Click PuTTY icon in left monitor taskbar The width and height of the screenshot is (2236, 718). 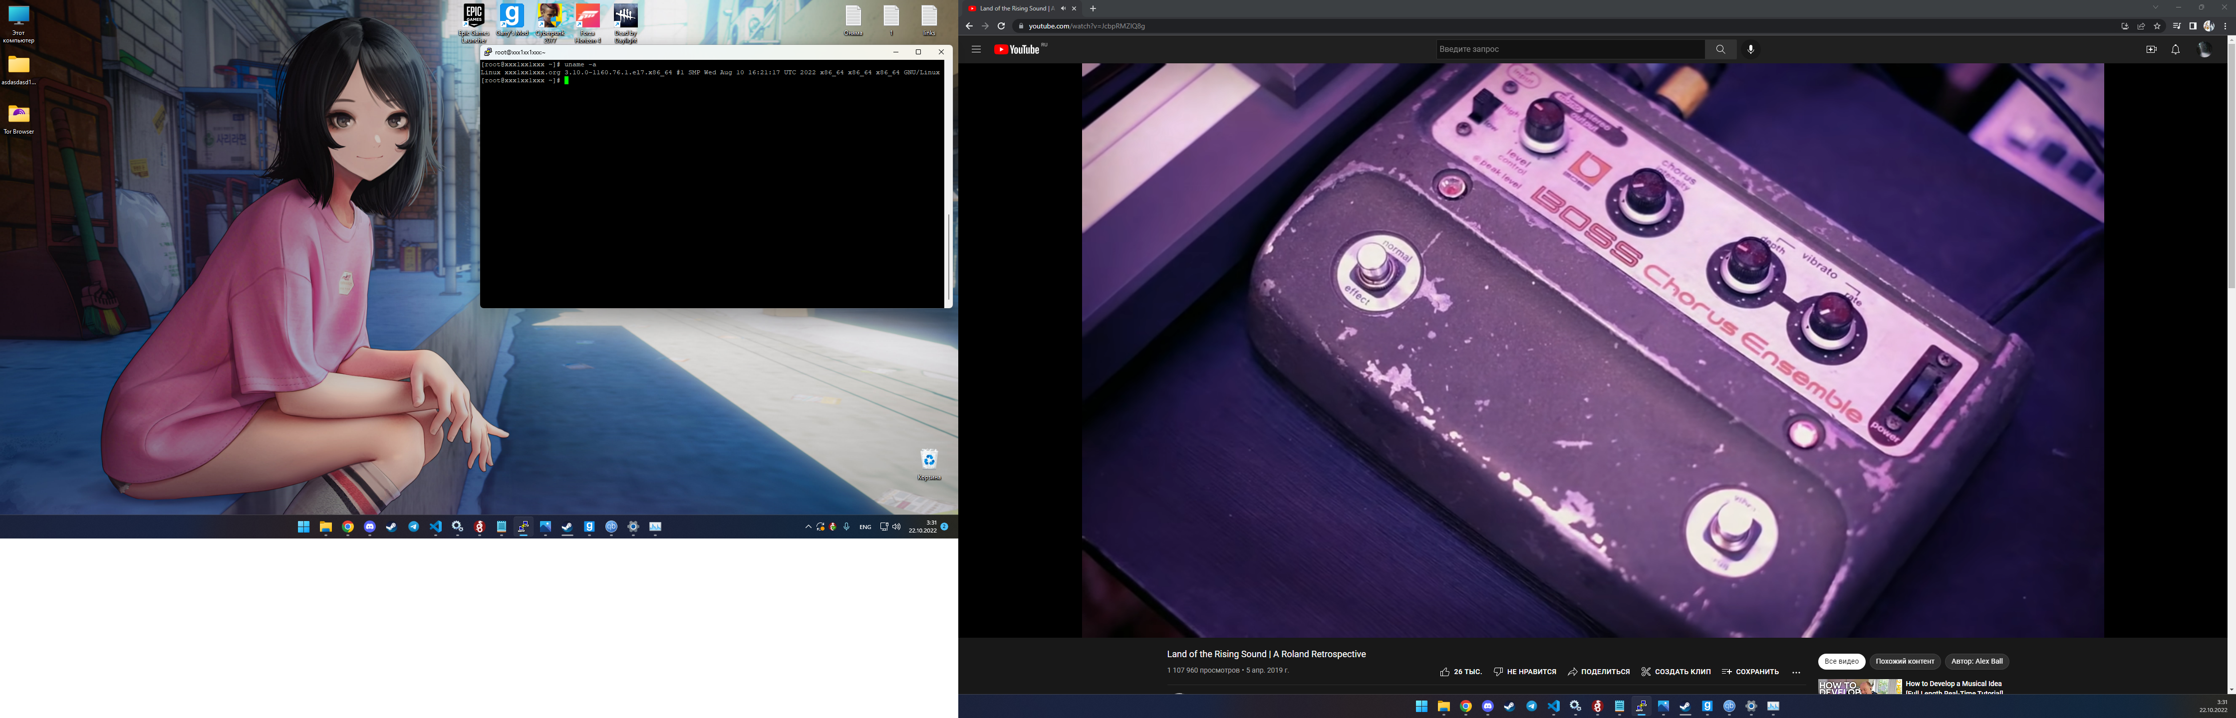click(x=524, y=527)
